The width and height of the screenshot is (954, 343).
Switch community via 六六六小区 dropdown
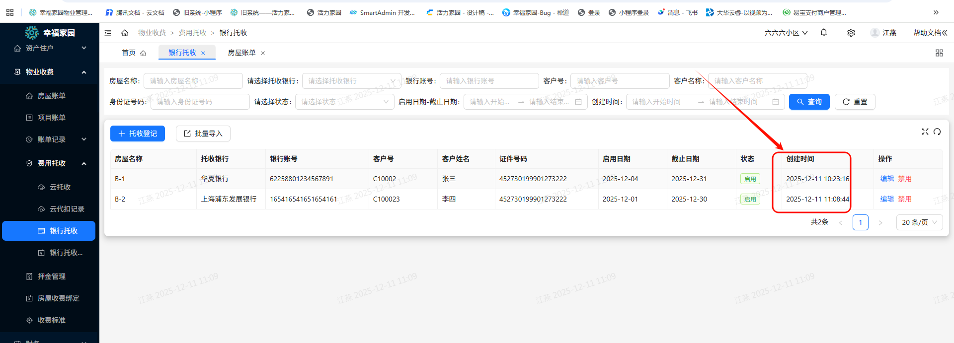[786, 33]
